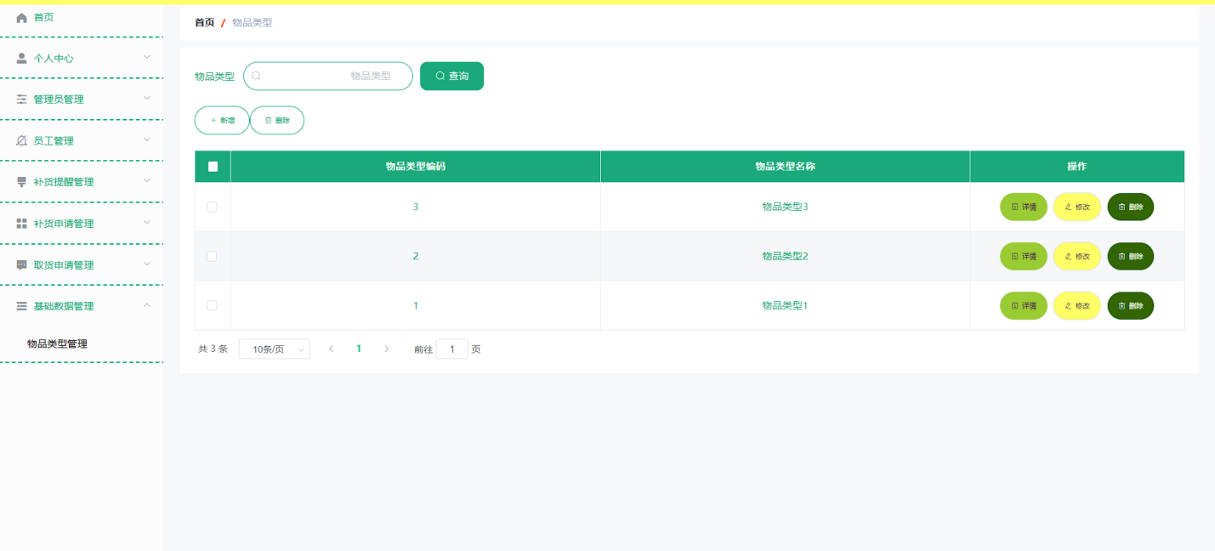Click the 操作 column header

(1077, 167)
